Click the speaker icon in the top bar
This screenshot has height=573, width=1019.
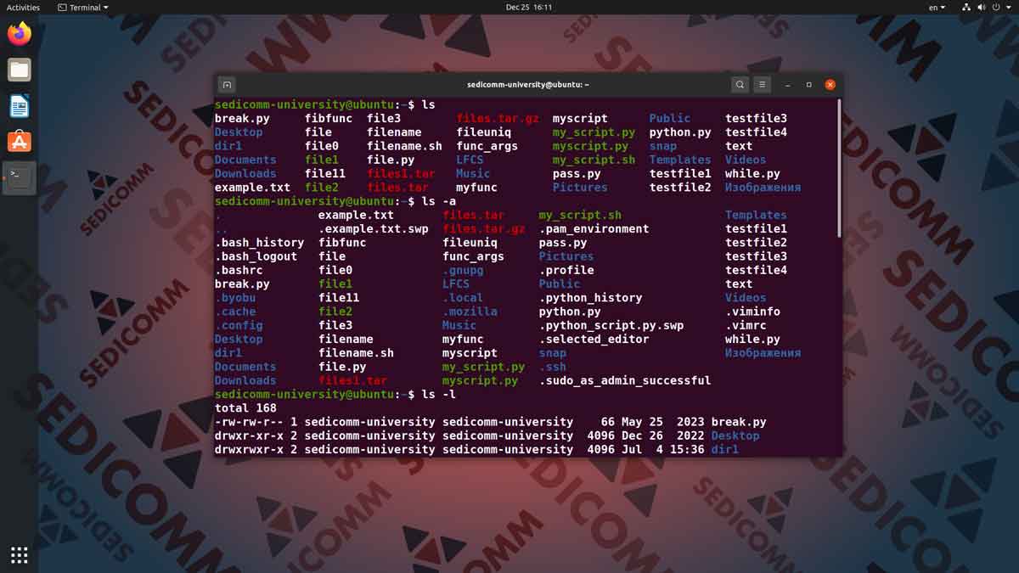(981, 7)
